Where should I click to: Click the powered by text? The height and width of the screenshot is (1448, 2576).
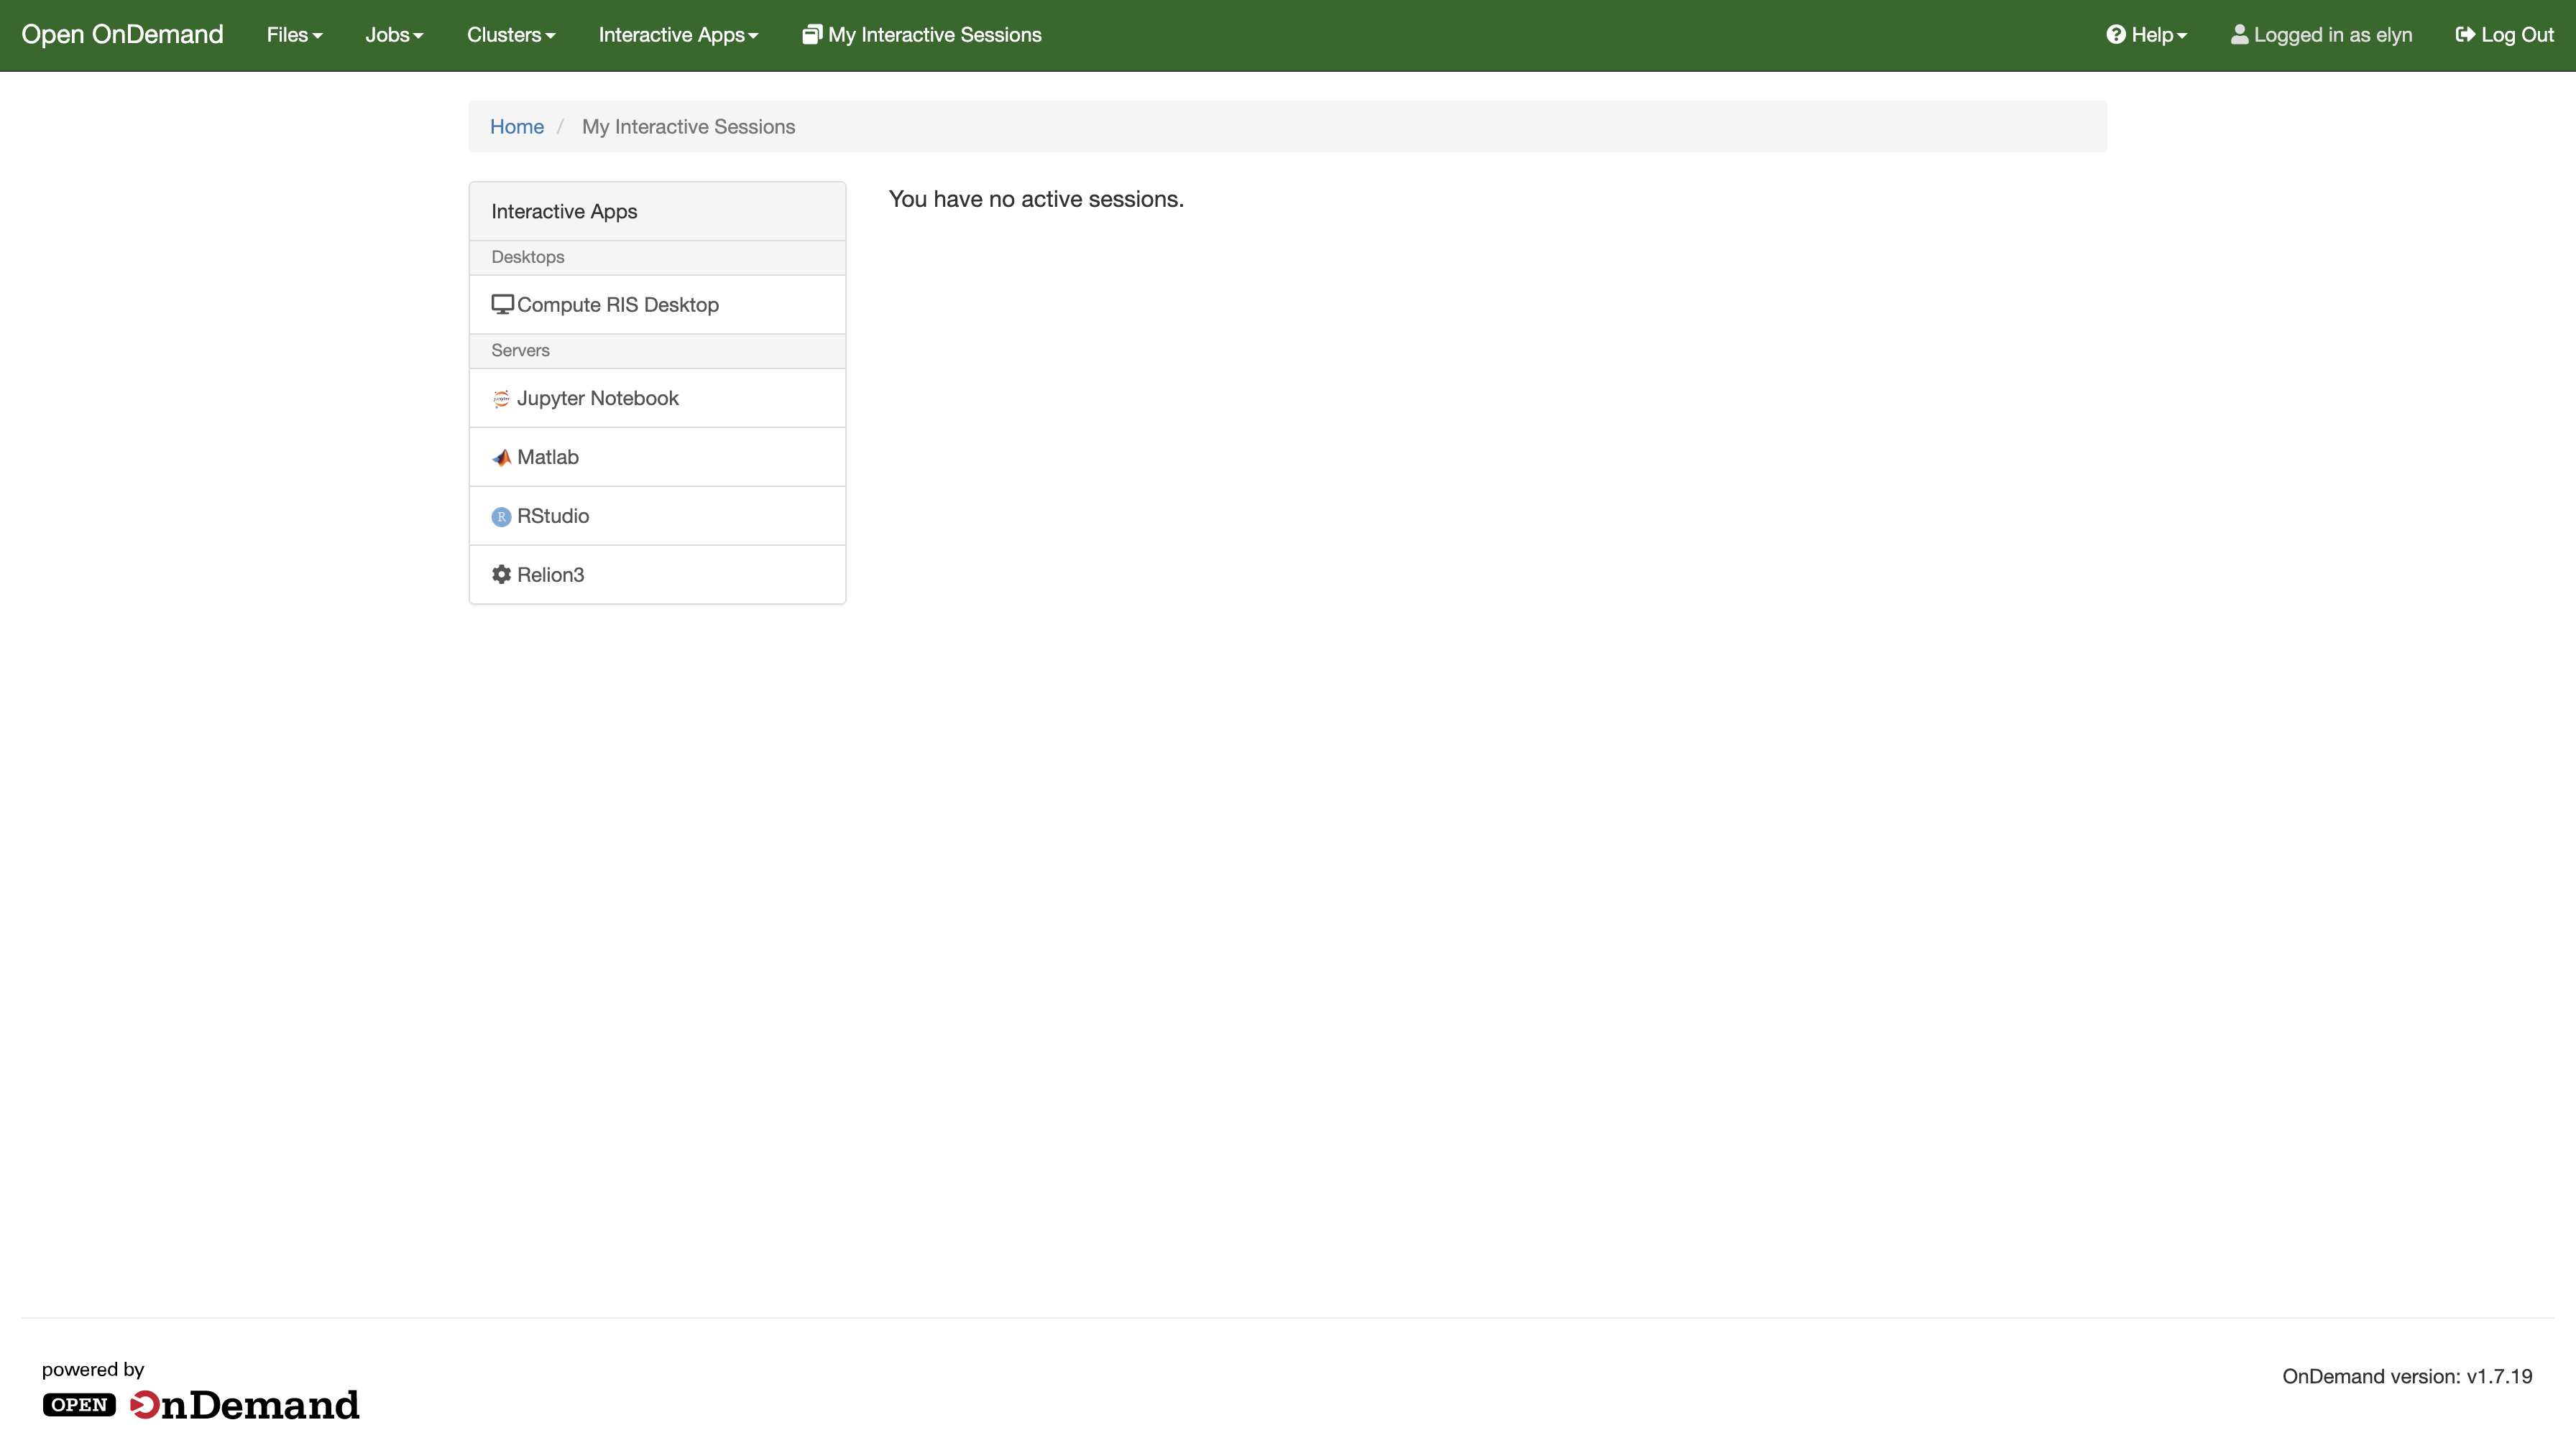93,1370
